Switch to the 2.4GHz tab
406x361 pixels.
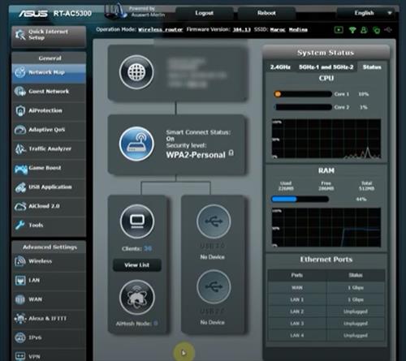coord(280,67)
